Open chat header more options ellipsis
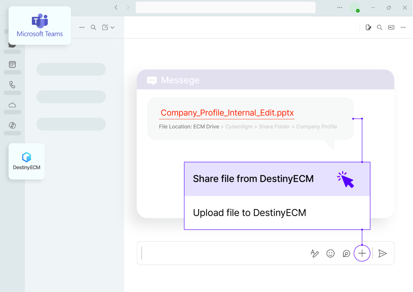Viewport: 413px width, 292px height. pos(403,27)
